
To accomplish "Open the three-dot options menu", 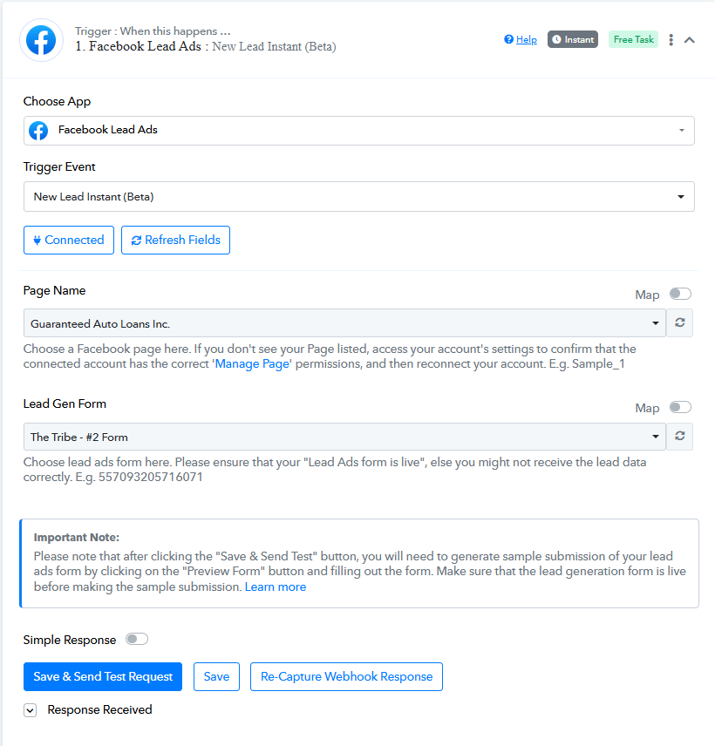I will tap(671, 40).
